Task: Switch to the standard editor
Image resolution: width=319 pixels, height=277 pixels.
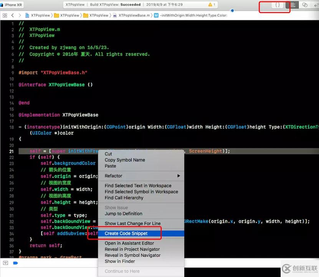Action: tap(293, 5)
